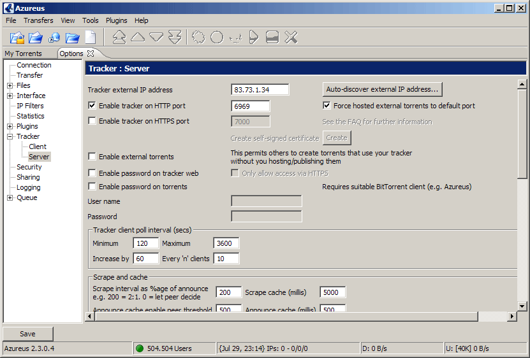Remove torrent with the X toolbar icon
530x358 pixels.
[291, 37]
